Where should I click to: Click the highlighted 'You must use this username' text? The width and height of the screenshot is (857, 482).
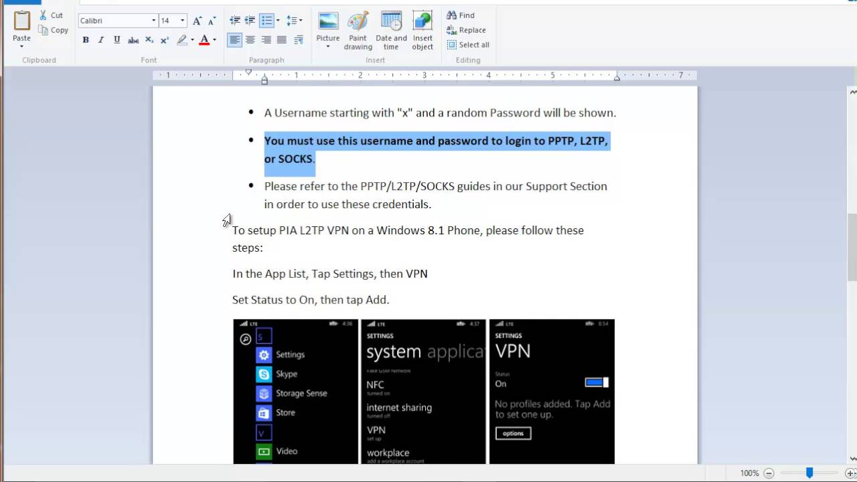436,150
